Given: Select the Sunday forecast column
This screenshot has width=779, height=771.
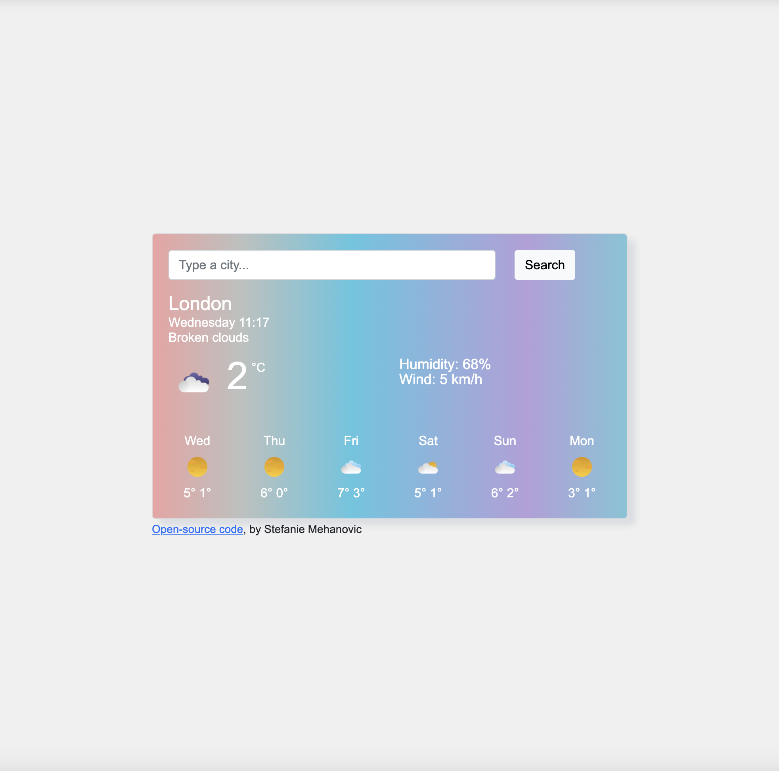Looking at the screenshot, I should click(x=504, y=465).
